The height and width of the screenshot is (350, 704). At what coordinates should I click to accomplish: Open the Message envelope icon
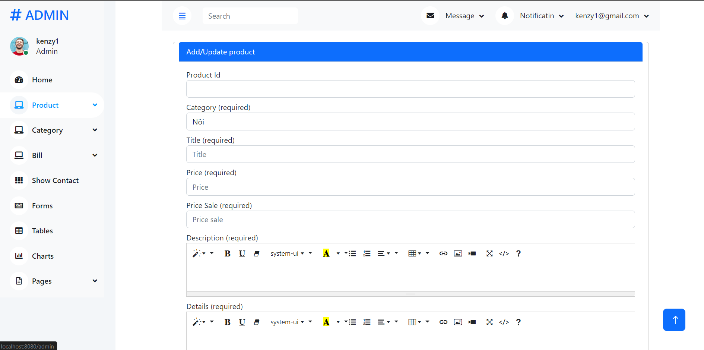430,16
